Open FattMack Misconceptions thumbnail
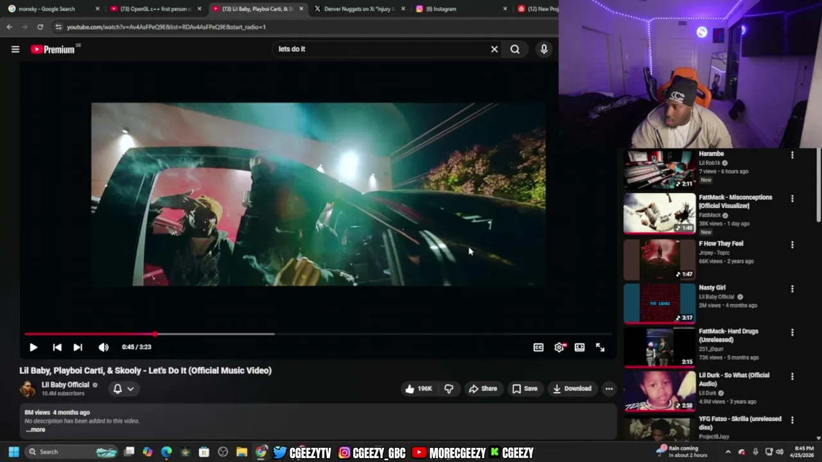The height and width of the screenshot is (462, 822). tap(660, 214)
